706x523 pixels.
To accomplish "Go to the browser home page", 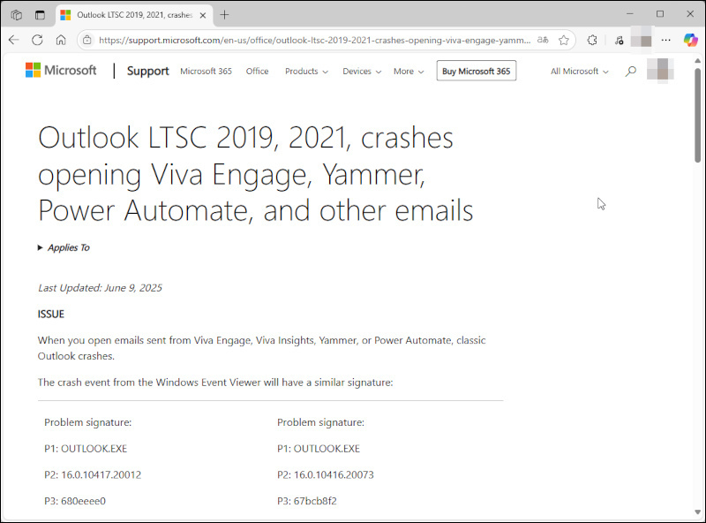I will click(x=61, y=40).
